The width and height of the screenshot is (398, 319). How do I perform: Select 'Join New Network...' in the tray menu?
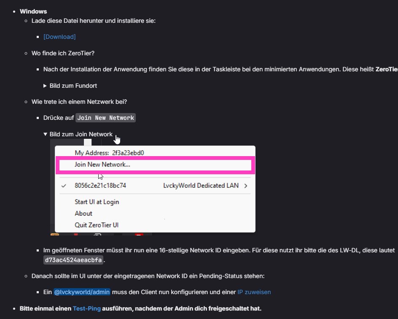pos(155,165)
